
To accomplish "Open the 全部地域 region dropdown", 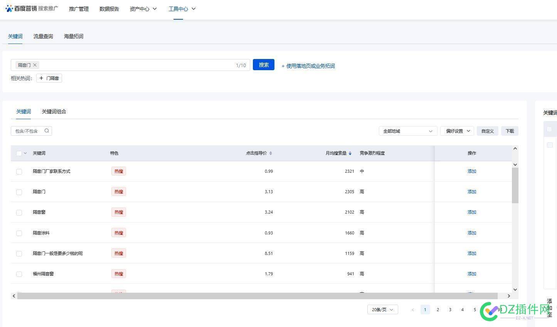I will 408,131.
